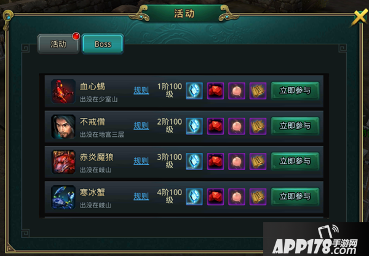Click the blue crystal reward in 血心蝎 row

coord(194,91)
